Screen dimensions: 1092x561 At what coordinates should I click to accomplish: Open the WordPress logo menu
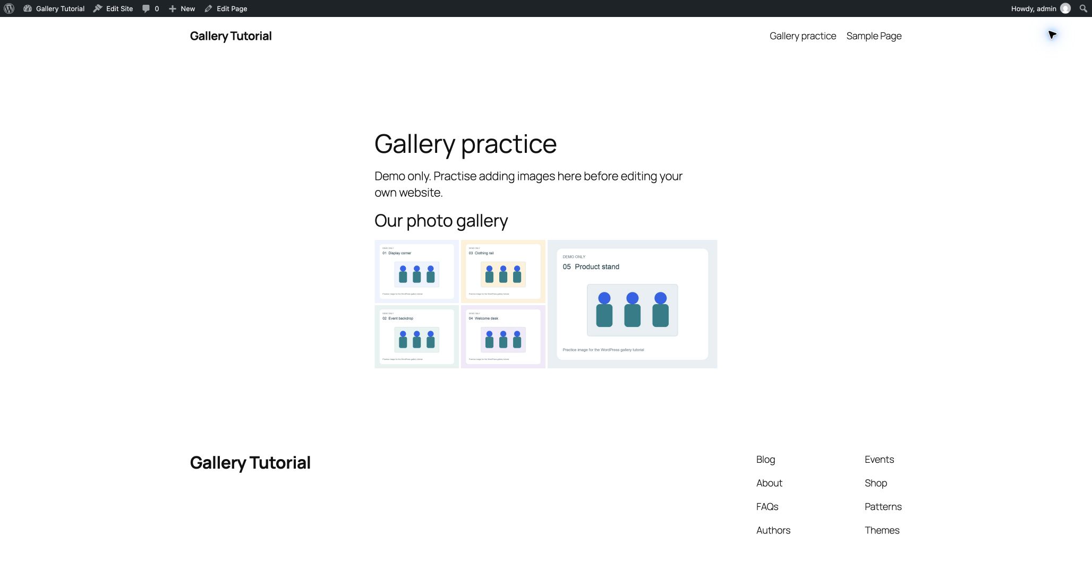(x=9, y=8)
